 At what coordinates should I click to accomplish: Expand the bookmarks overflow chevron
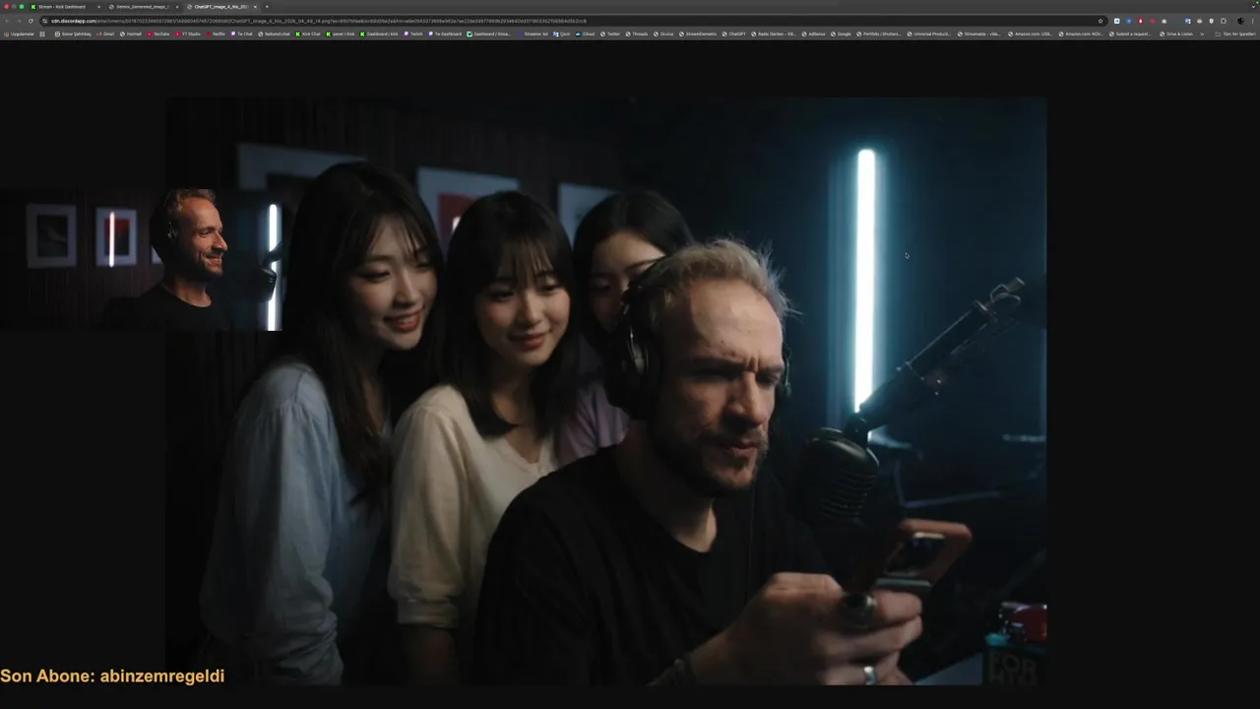coord(1203,33)
